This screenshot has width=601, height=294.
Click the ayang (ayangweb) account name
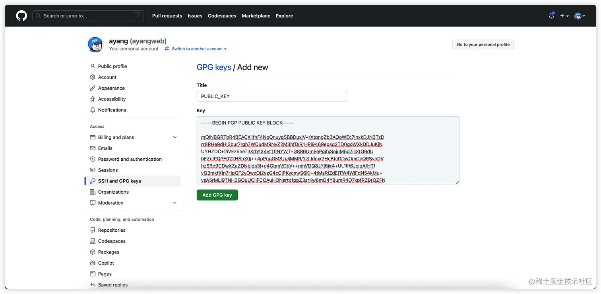point(138,41)
